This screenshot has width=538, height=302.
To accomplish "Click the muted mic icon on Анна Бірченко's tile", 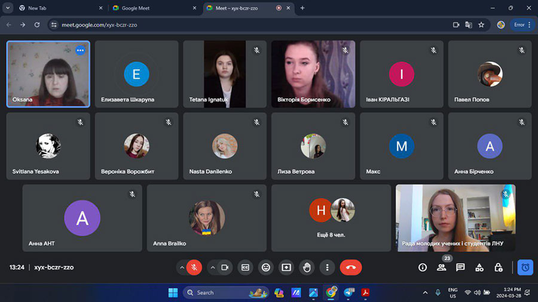I will [522, 122].
